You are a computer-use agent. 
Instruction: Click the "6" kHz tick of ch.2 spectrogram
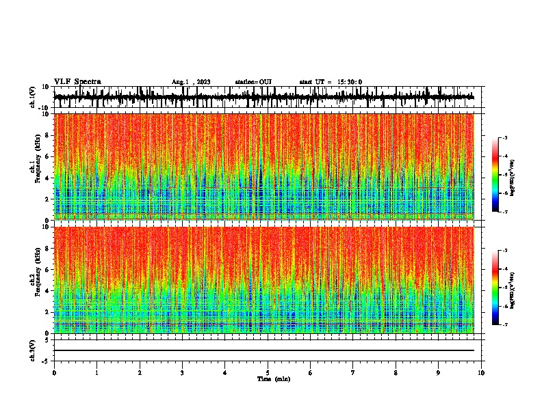click(48, 270)
